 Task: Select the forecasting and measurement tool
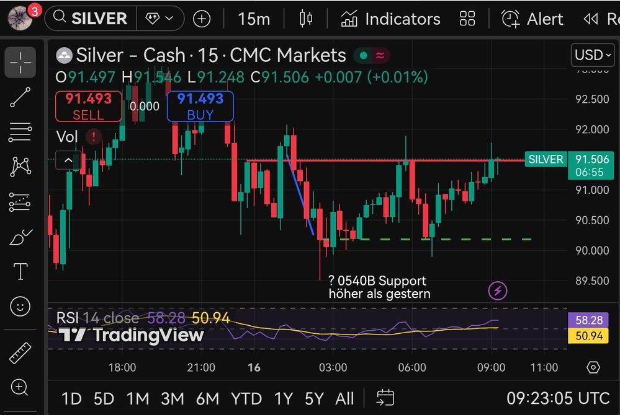click(x=20, y=202)
